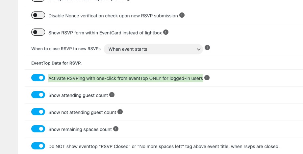
Task: Click info icon for one-click RSVPing option
Action: [x=207, y=78]
